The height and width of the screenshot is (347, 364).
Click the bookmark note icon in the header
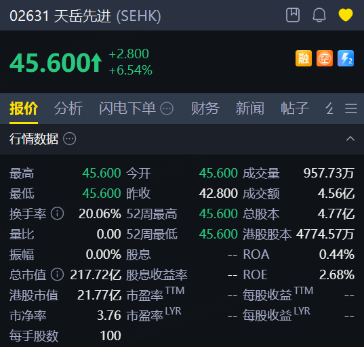(x=293, y=15)
